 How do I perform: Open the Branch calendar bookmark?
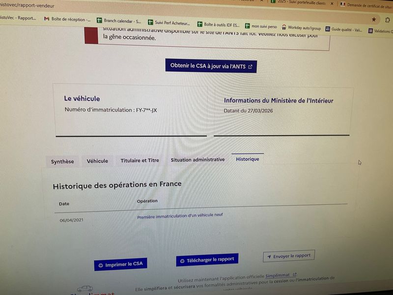pyautogui.click(x=119, y=21)
